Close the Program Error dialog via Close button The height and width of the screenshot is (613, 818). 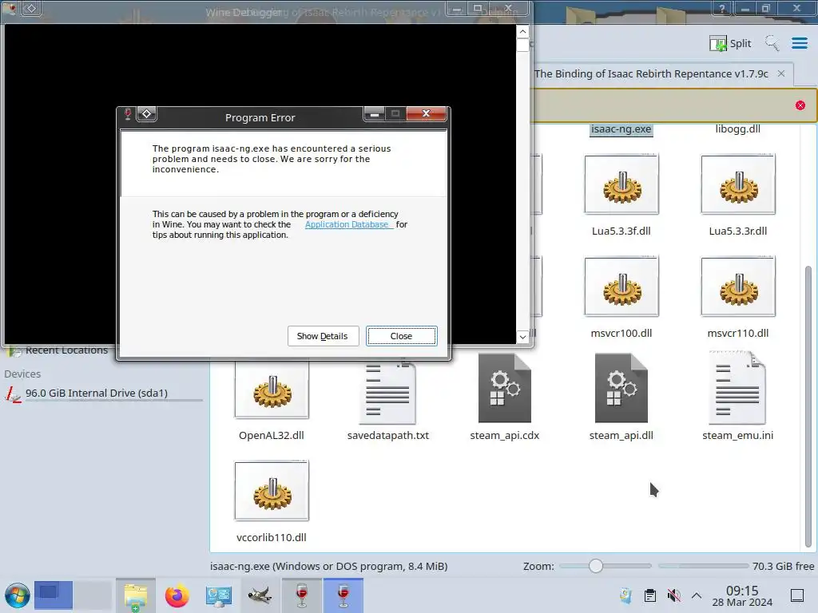point(401,336)
